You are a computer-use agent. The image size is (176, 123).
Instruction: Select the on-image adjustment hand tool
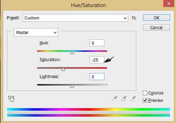click(x=11, y=98)
